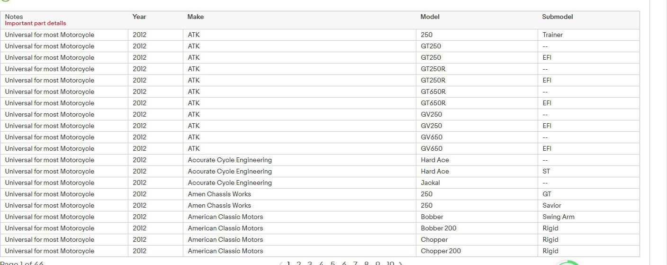Go to page 5 of compatibility list
Image resolution: width=667 pixels, height=265 pixels.
point(333,264)
